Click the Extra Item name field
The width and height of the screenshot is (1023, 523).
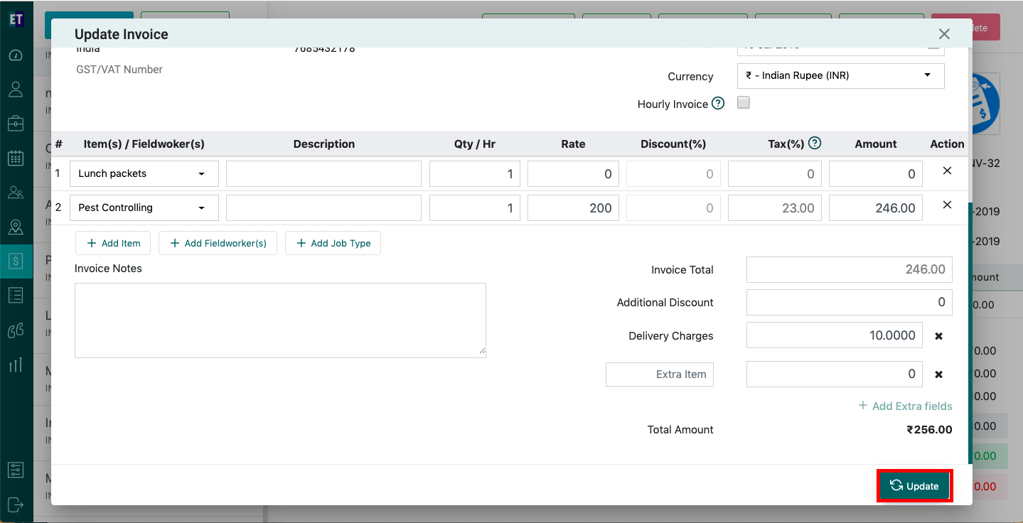[x=660, y=374]
